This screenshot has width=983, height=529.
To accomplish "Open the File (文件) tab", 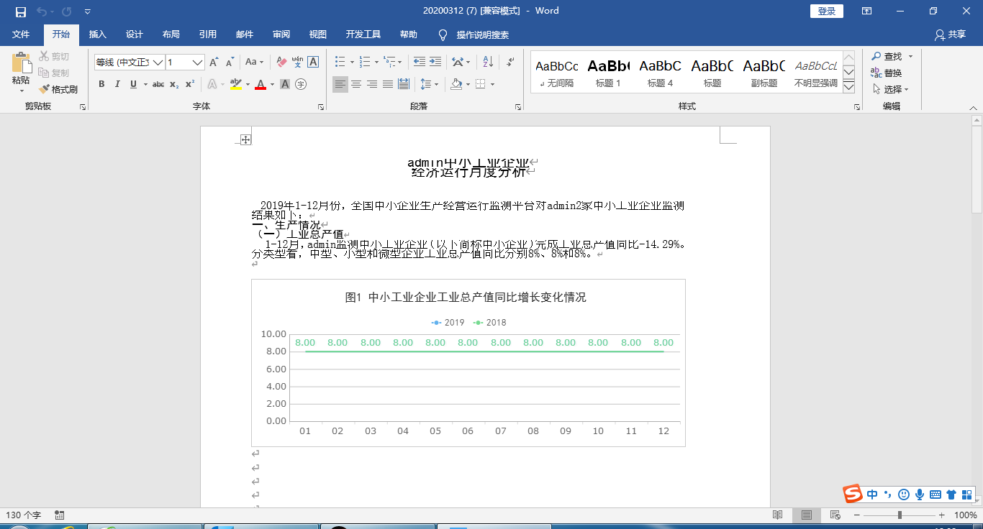I will (x=21, y=34).
